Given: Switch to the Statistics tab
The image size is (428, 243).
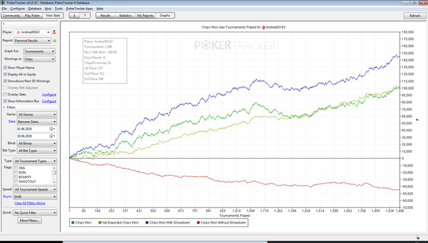Looking at the screenshot, I should 125,15.
